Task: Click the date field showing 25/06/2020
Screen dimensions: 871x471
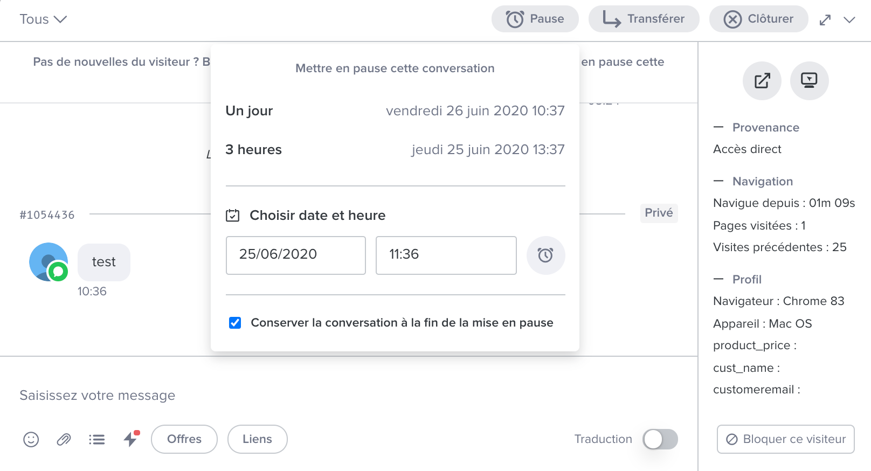Action: pos(295,255)
